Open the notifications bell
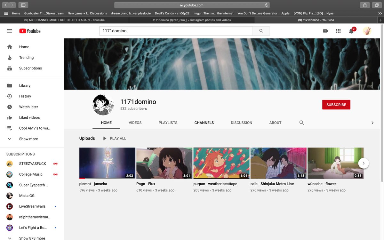Screen dimensions: 384x240 click(351, 31)
